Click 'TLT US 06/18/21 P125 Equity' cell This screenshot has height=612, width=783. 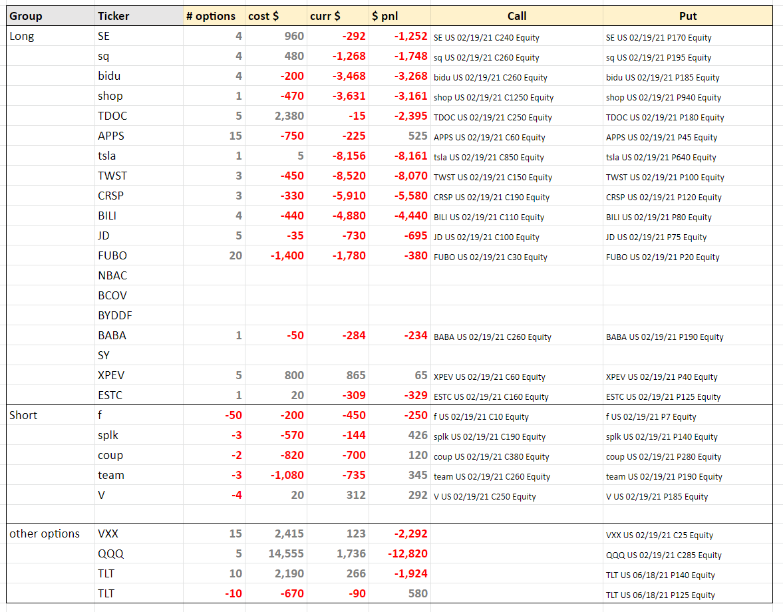[x=688, y=593]
